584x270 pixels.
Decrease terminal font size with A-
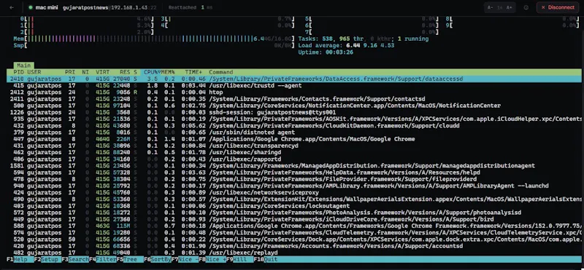491,7
